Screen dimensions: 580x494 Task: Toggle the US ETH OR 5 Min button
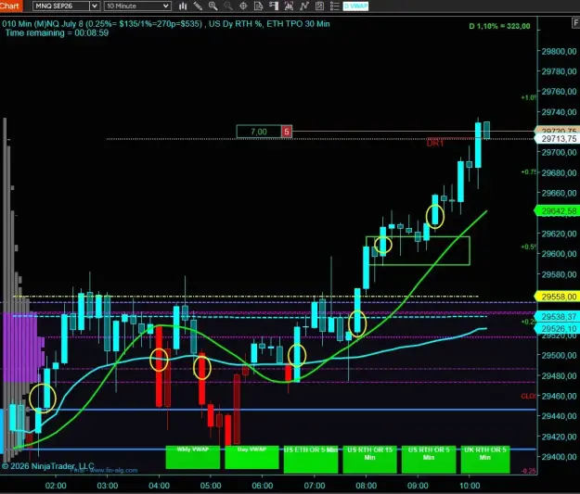click(x=311, y=460)
